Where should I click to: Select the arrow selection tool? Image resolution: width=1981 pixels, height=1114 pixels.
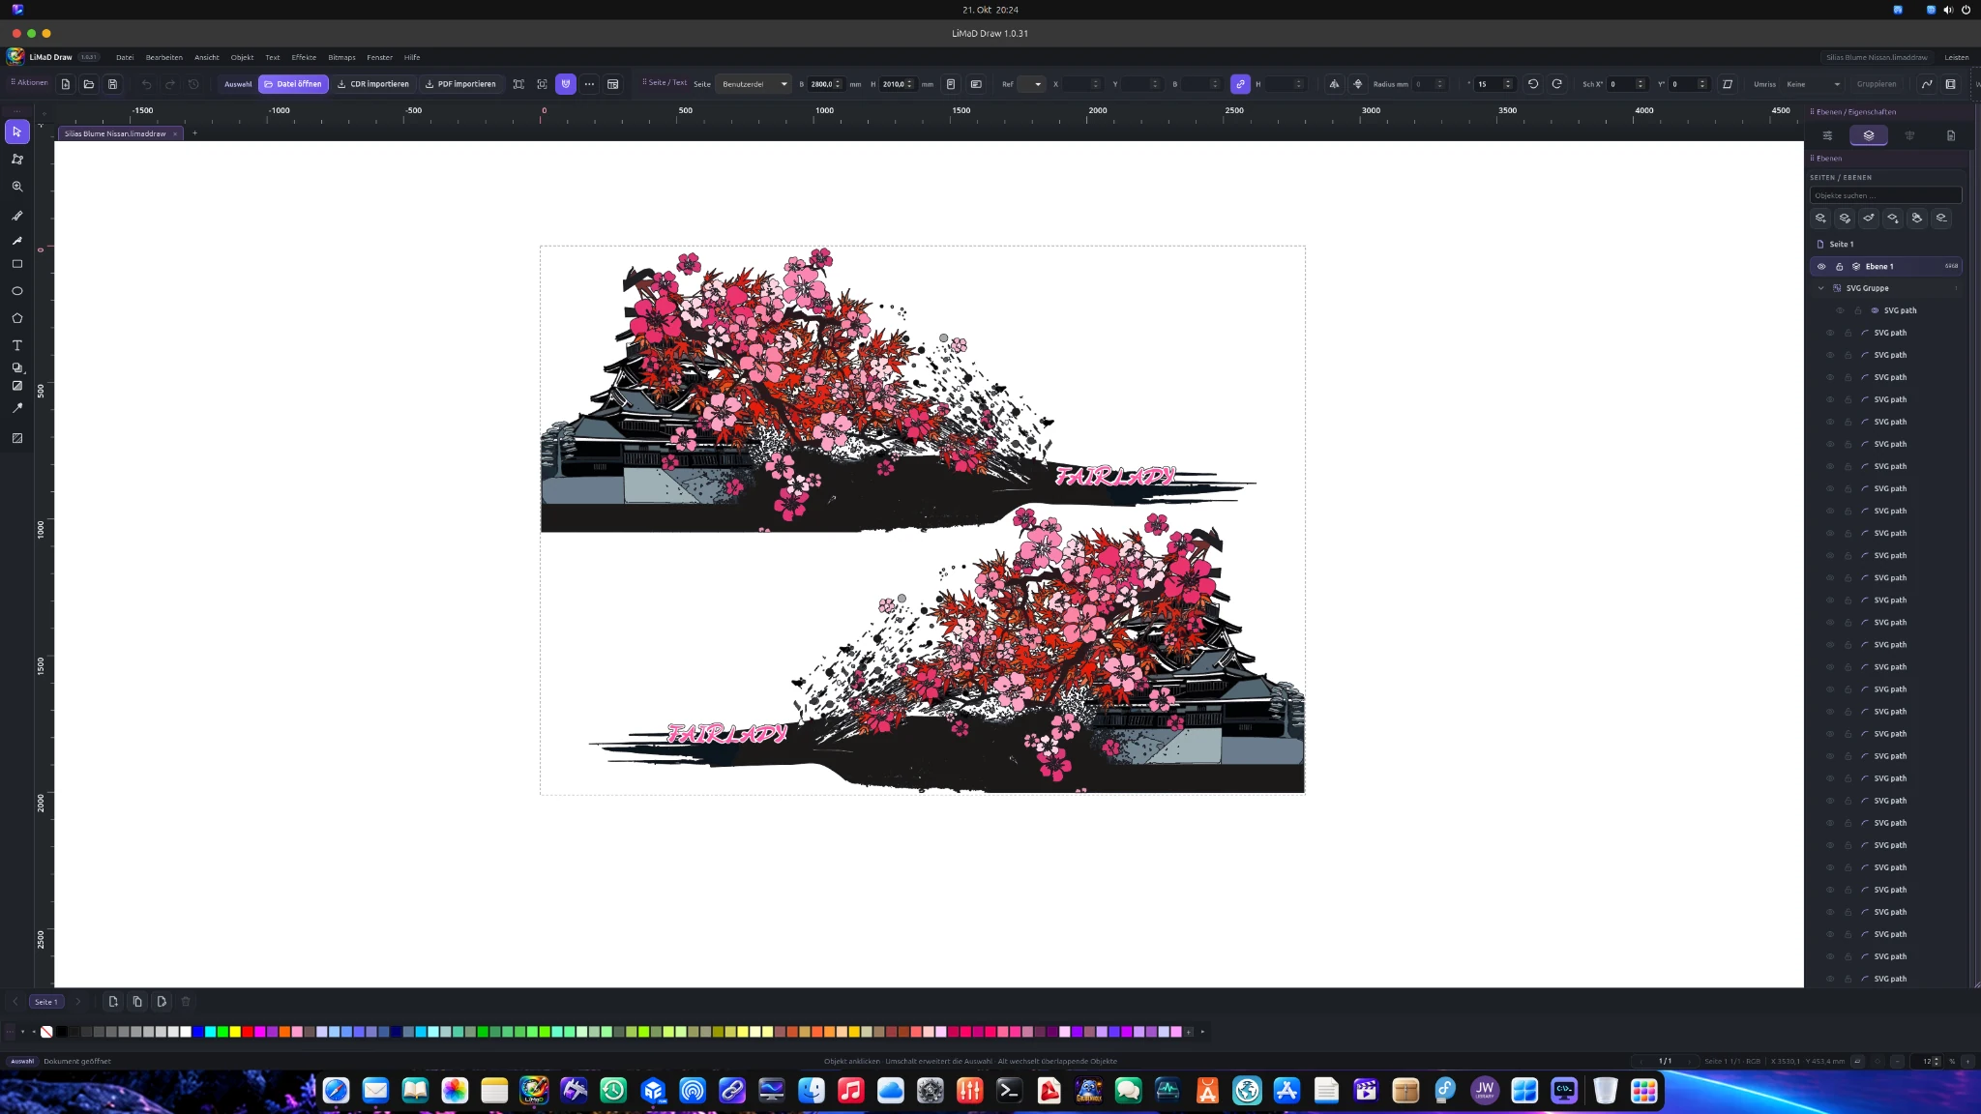tap(16, 132)
